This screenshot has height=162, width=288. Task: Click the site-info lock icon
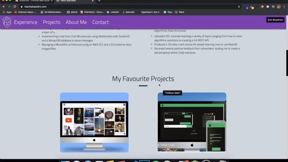pos(22,7)
